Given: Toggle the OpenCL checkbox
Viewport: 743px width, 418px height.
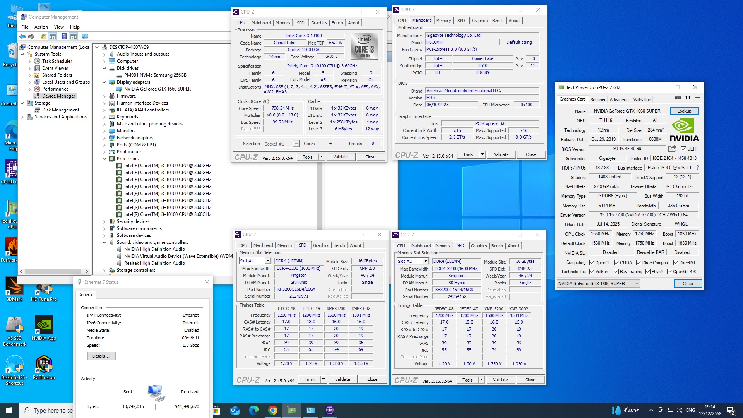Looking at the screenshot, I should click(592, 263).
